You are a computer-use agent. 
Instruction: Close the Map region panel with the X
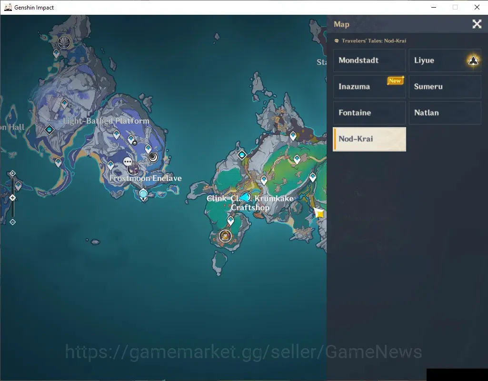(477, 24)
